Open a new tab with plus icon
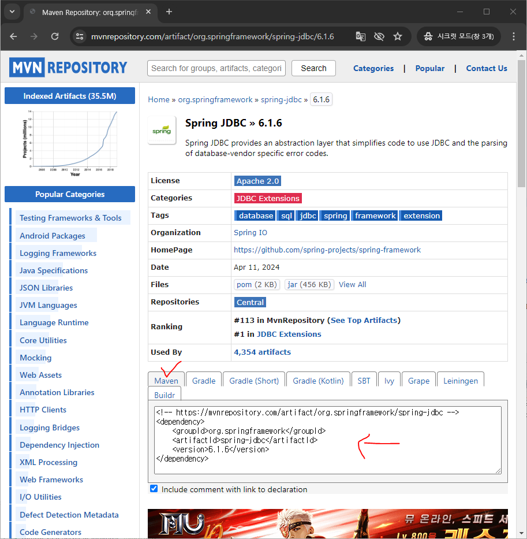Screen dimensions: 527x539 point(169,12)
